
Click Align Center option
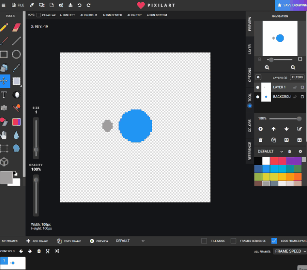(112, 15)
